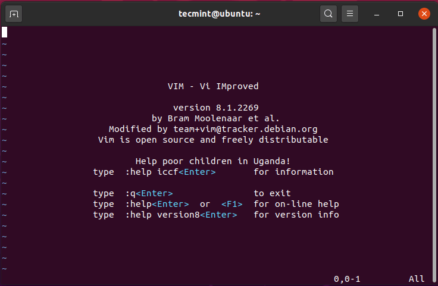Maximize the terminal window
The image size is (438, 286).
pyautogui.click(x=401, y=14)
